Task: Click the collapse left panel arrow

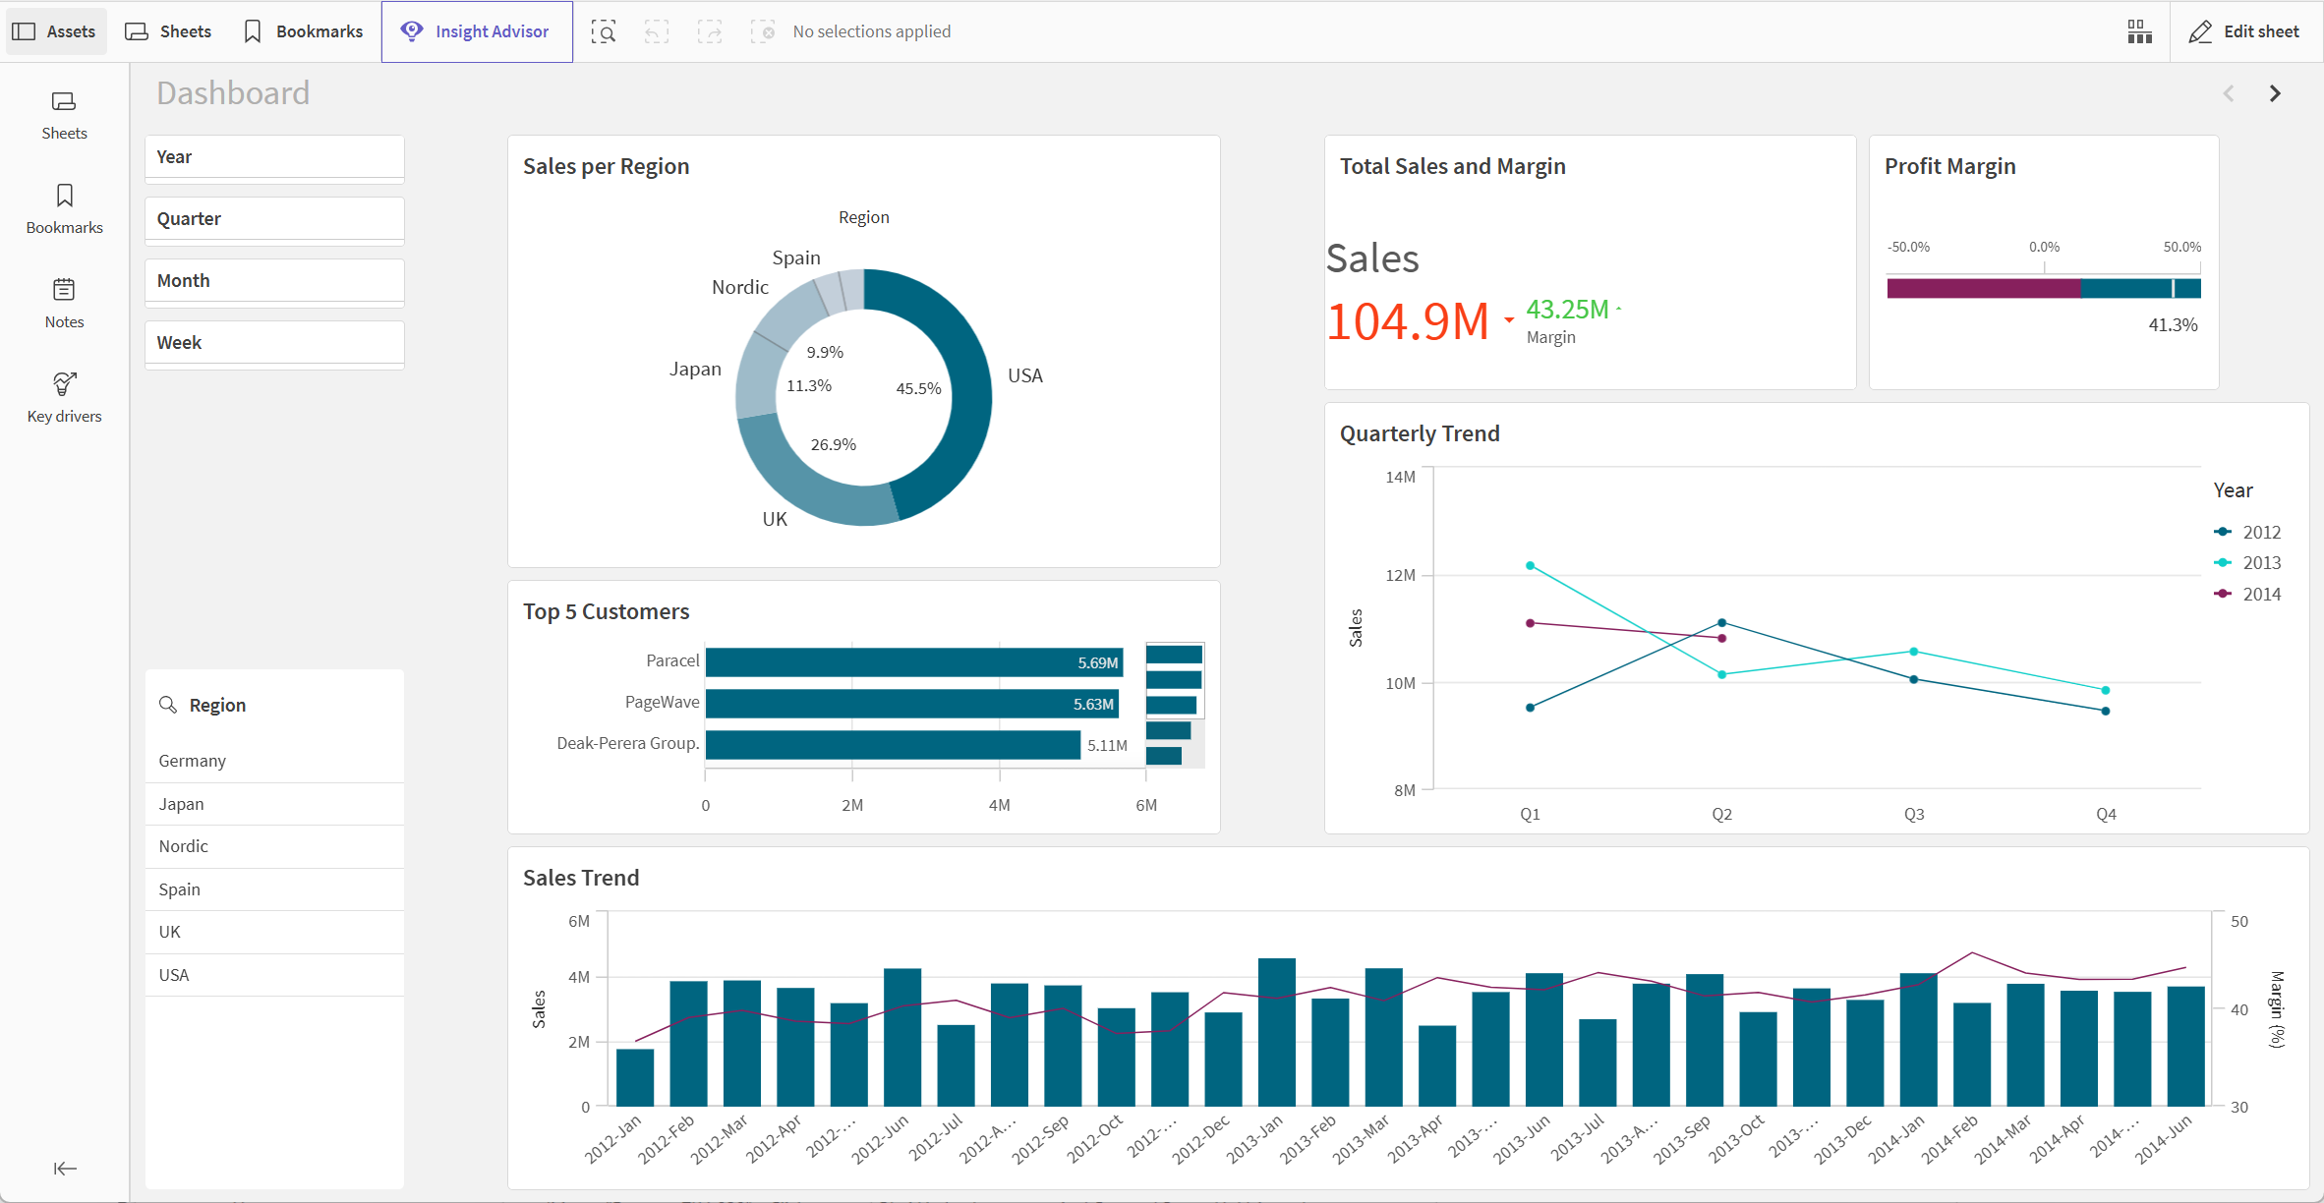Action: click(65, 1170)
